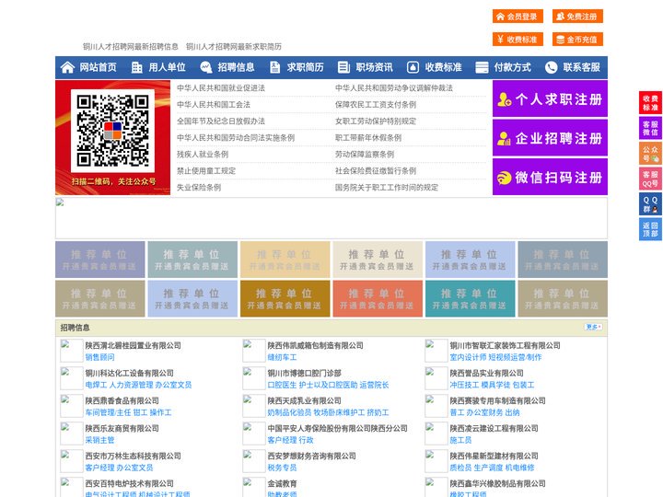
Task: Open 失业保险条例 link
Action: click(199, 187)
